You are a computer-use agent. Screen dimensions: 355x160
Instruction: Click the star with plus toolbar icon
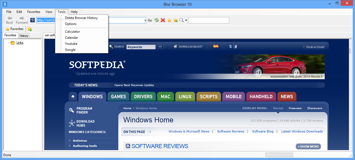coord(176,20)
